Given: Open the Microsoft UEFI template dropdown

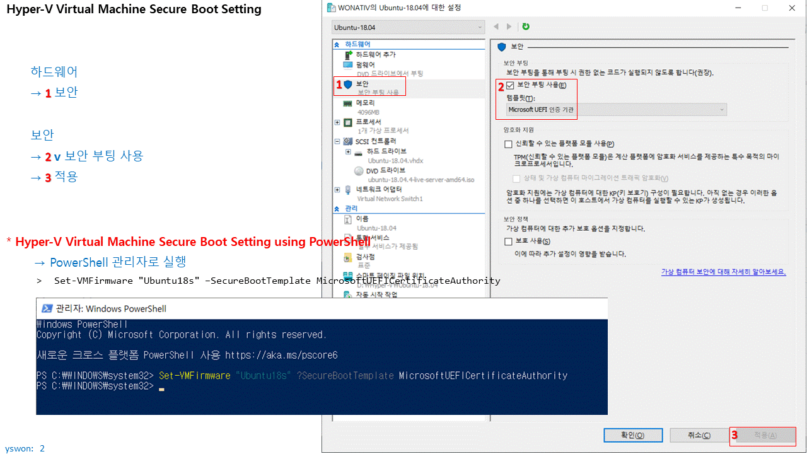Looking at the screenshot, I should point(617,110).
